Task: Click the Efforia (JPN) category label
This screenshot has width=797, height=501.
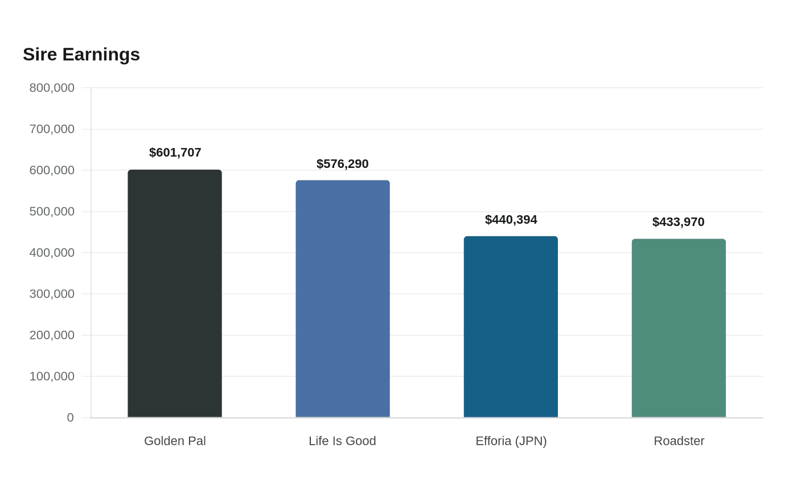Action: click(x=511, y=441)
